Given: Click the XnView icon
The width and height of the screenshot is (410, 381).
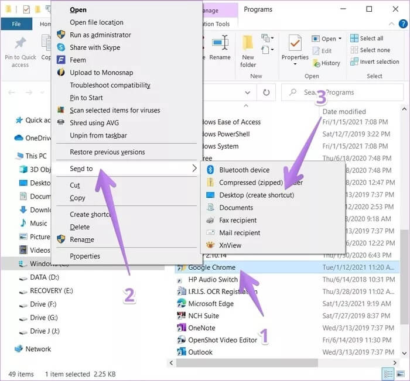Looking at the screenshot, I should click(210, 245).
